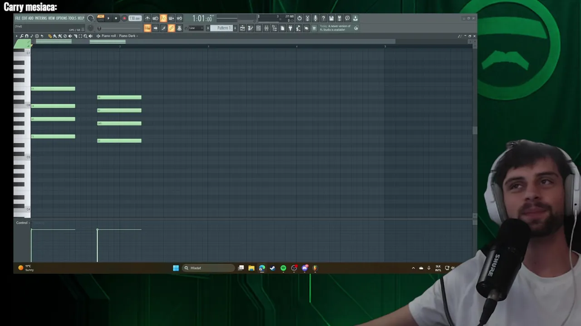Open the Mixer view icon
Viewport: 581px width, 326px height.
[x=266, y=28]
